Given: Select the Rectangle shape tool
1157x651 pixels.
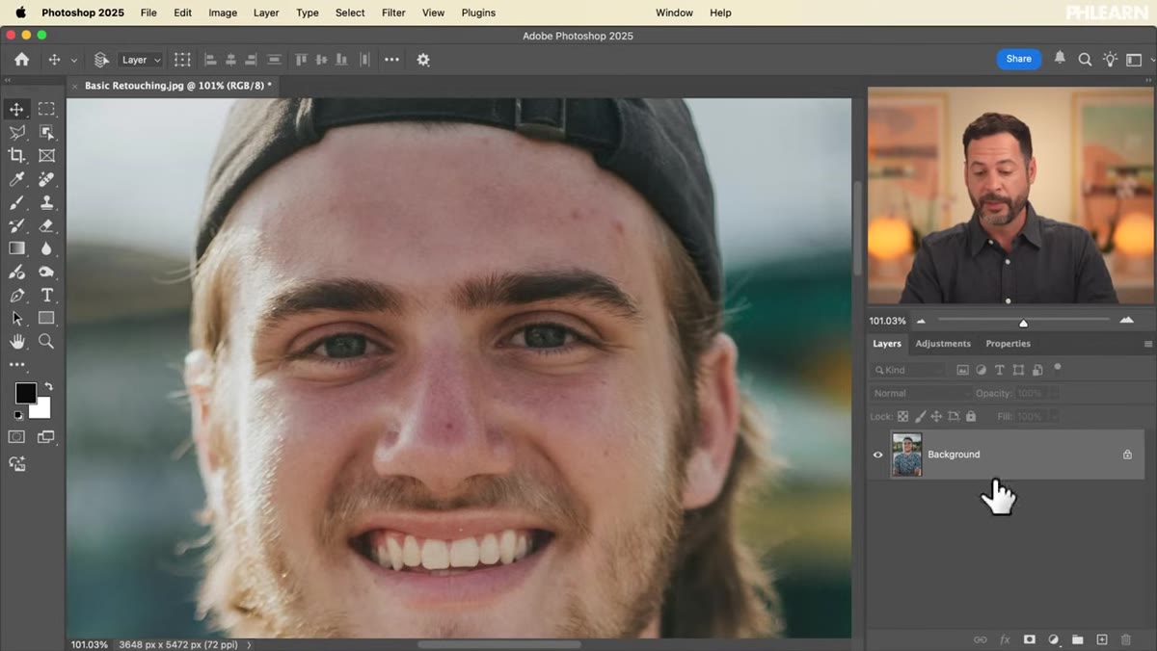Looking at the screenshot, I should (x=46, y=319).
